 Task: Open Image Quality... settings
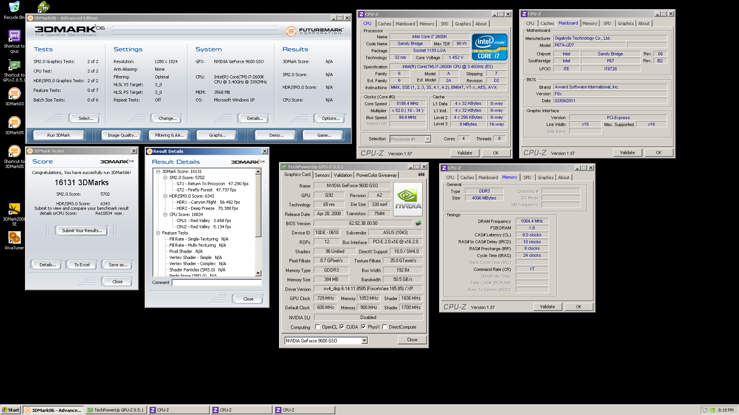(x=122, y=135)
